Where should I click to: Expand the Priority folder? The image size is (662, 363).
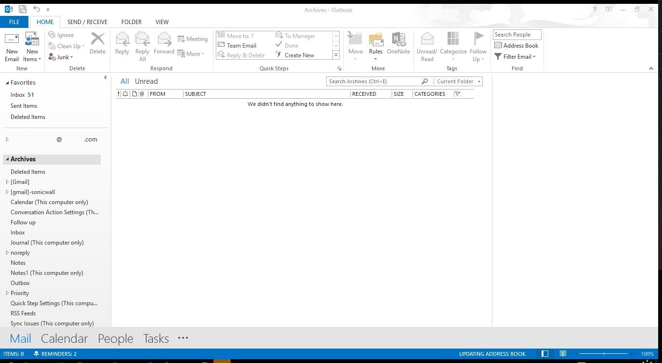[7, 293]
